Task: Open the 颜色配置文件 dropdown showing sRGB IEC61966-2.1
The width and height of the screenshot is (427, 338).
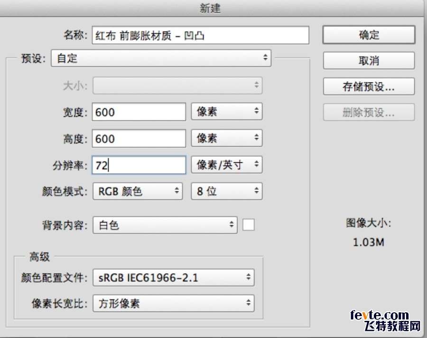Action: 173,278
